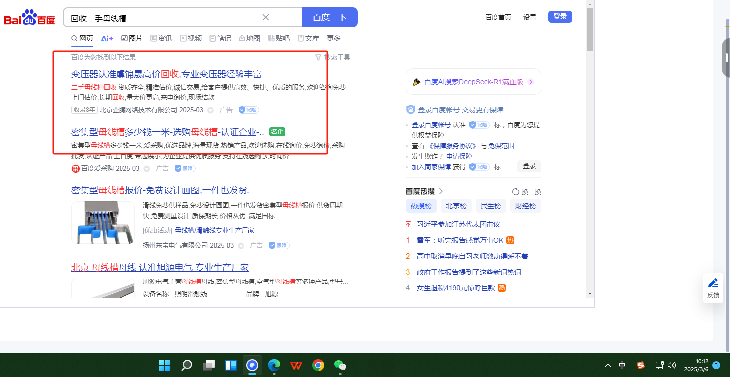Select the 北京榜 hot list tab

(x=456, y=206)
